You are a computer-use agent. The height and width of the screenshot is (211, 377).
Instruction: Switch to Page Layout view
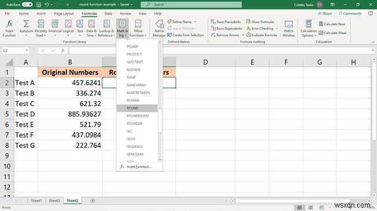(x=311, y=208)
